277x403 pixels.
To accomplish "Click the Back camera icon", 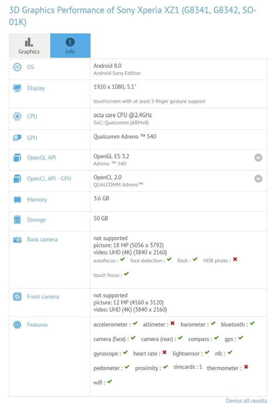I will [17, 239].
